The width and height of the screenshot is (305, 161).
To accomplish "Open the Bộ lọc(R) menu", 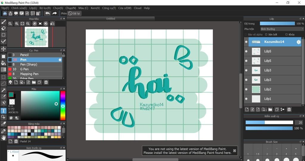I will pyautogui.click(x=45, y=8).
